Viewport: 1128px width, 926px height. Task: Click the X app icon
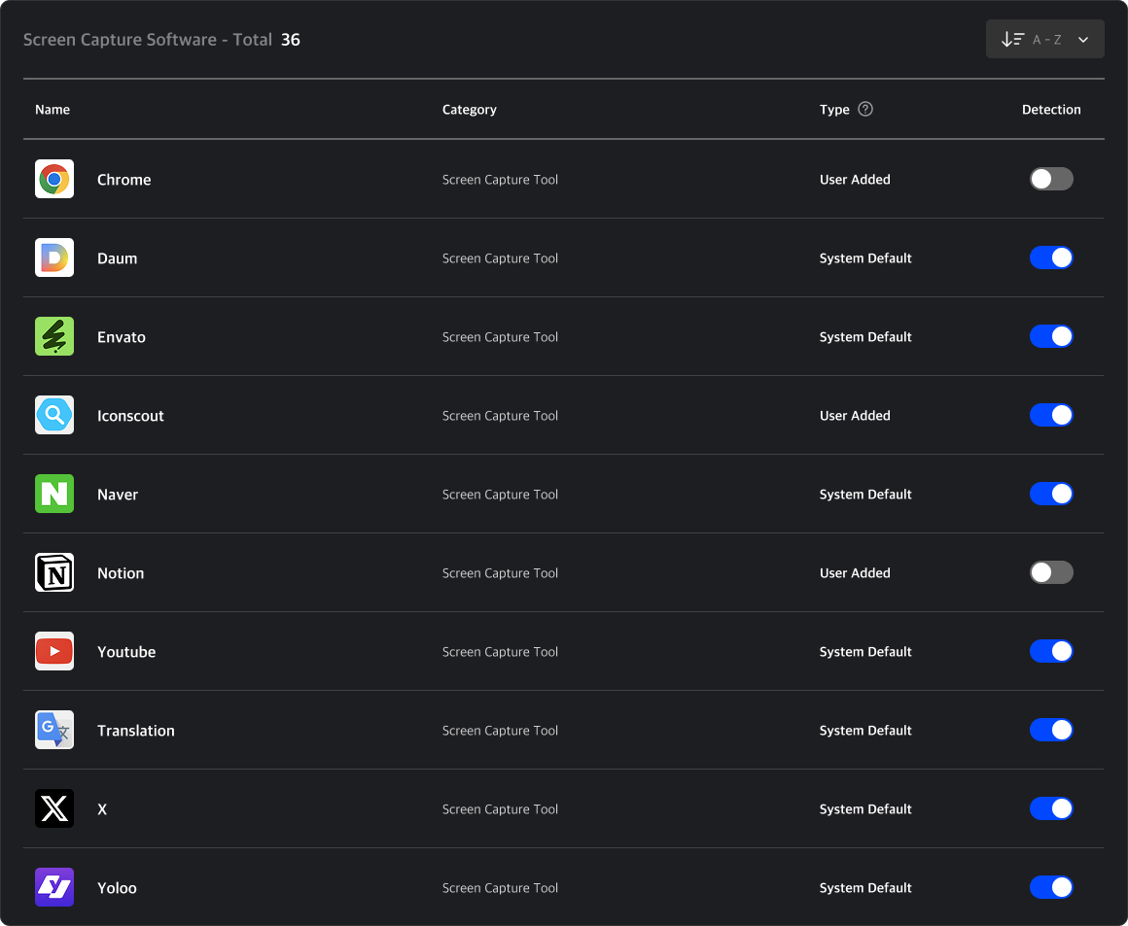point(54,808)
